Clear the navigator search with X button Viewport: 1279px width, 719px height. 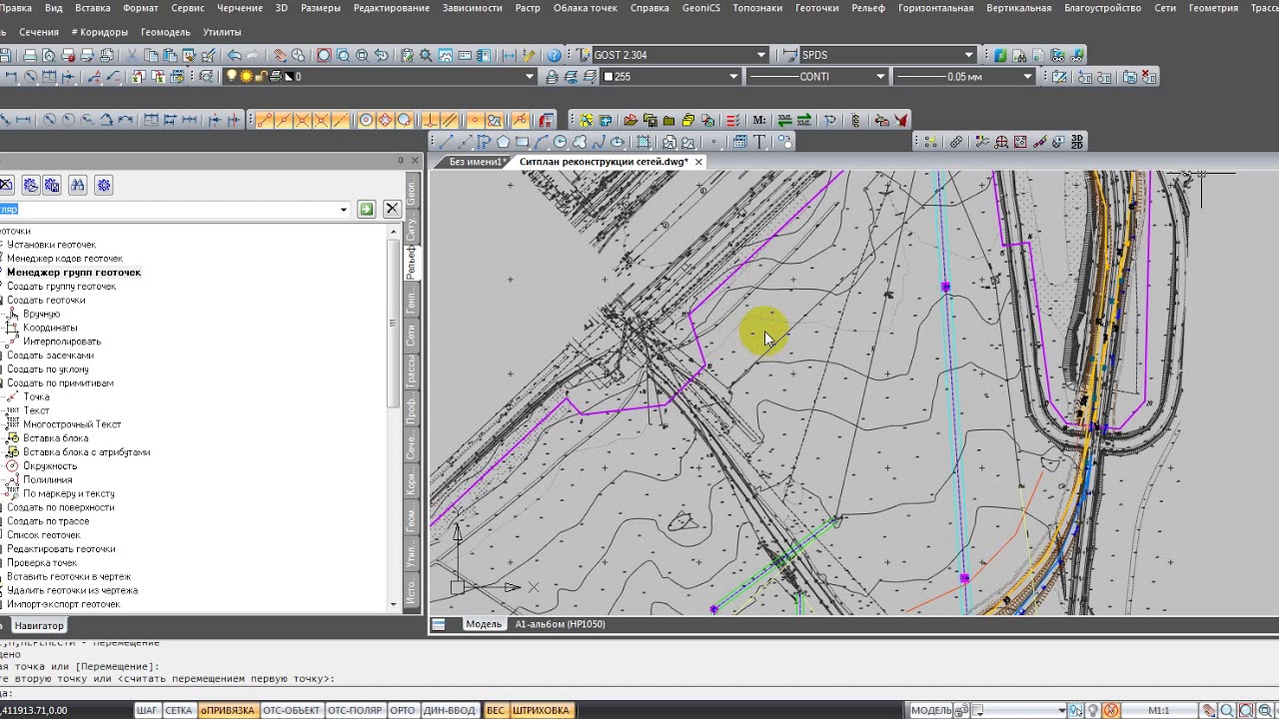(392, 209)
